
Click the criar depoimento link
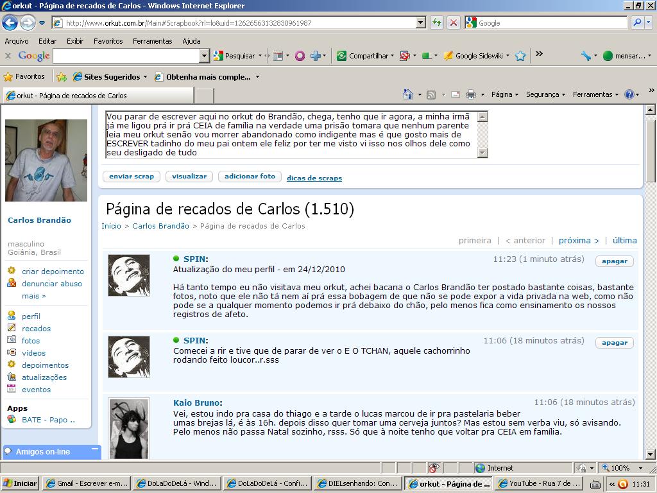pos(53,272)
